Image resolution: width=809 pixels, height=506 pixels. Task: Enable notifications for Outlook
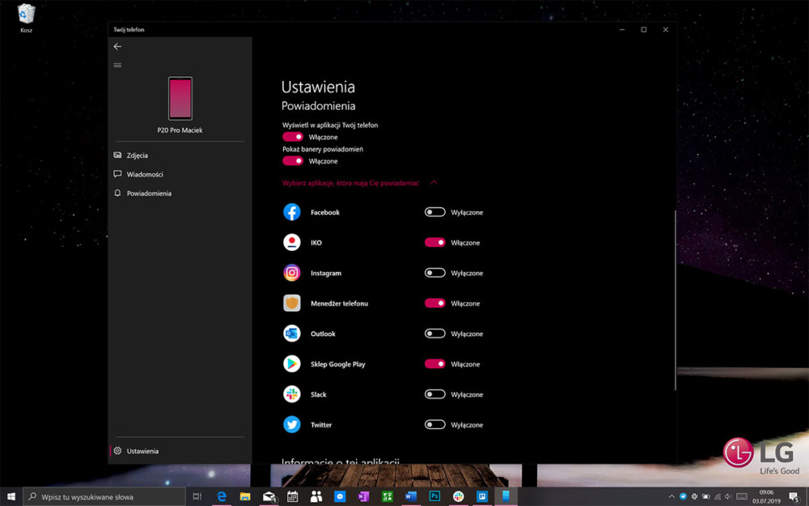[435, 334]
